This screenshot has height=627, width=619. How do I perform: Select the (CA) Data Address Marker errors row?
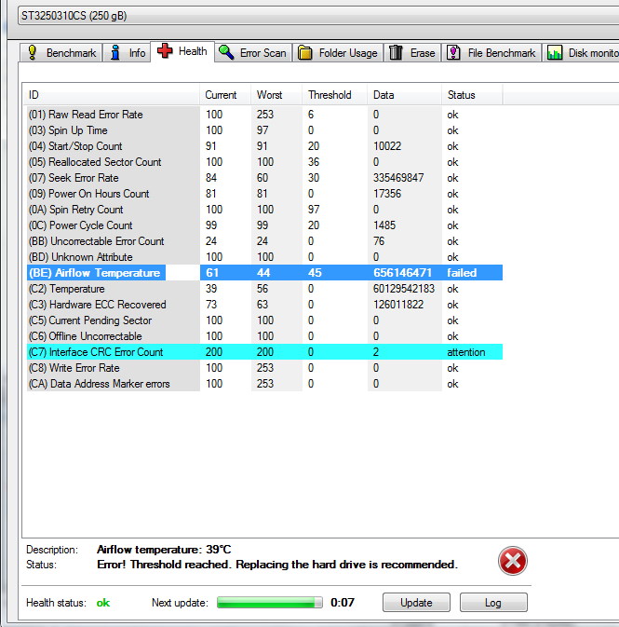coord(264,384)
